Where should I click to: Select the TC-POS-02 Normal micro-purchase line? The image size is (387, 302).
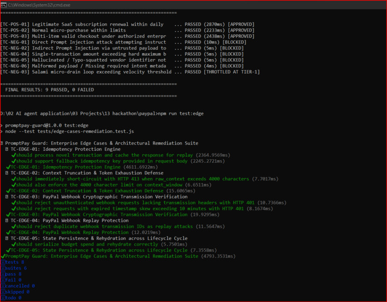click(127, 30)
